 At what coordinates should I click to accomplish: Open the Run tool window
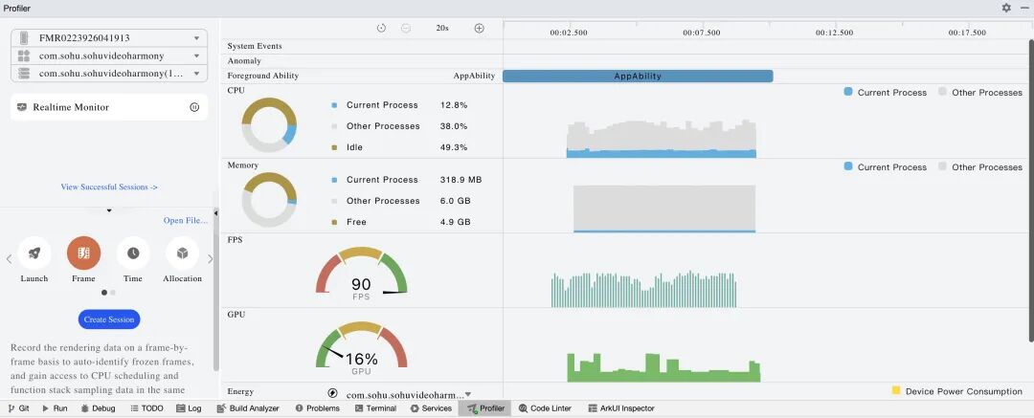click(x=55, y=408)
